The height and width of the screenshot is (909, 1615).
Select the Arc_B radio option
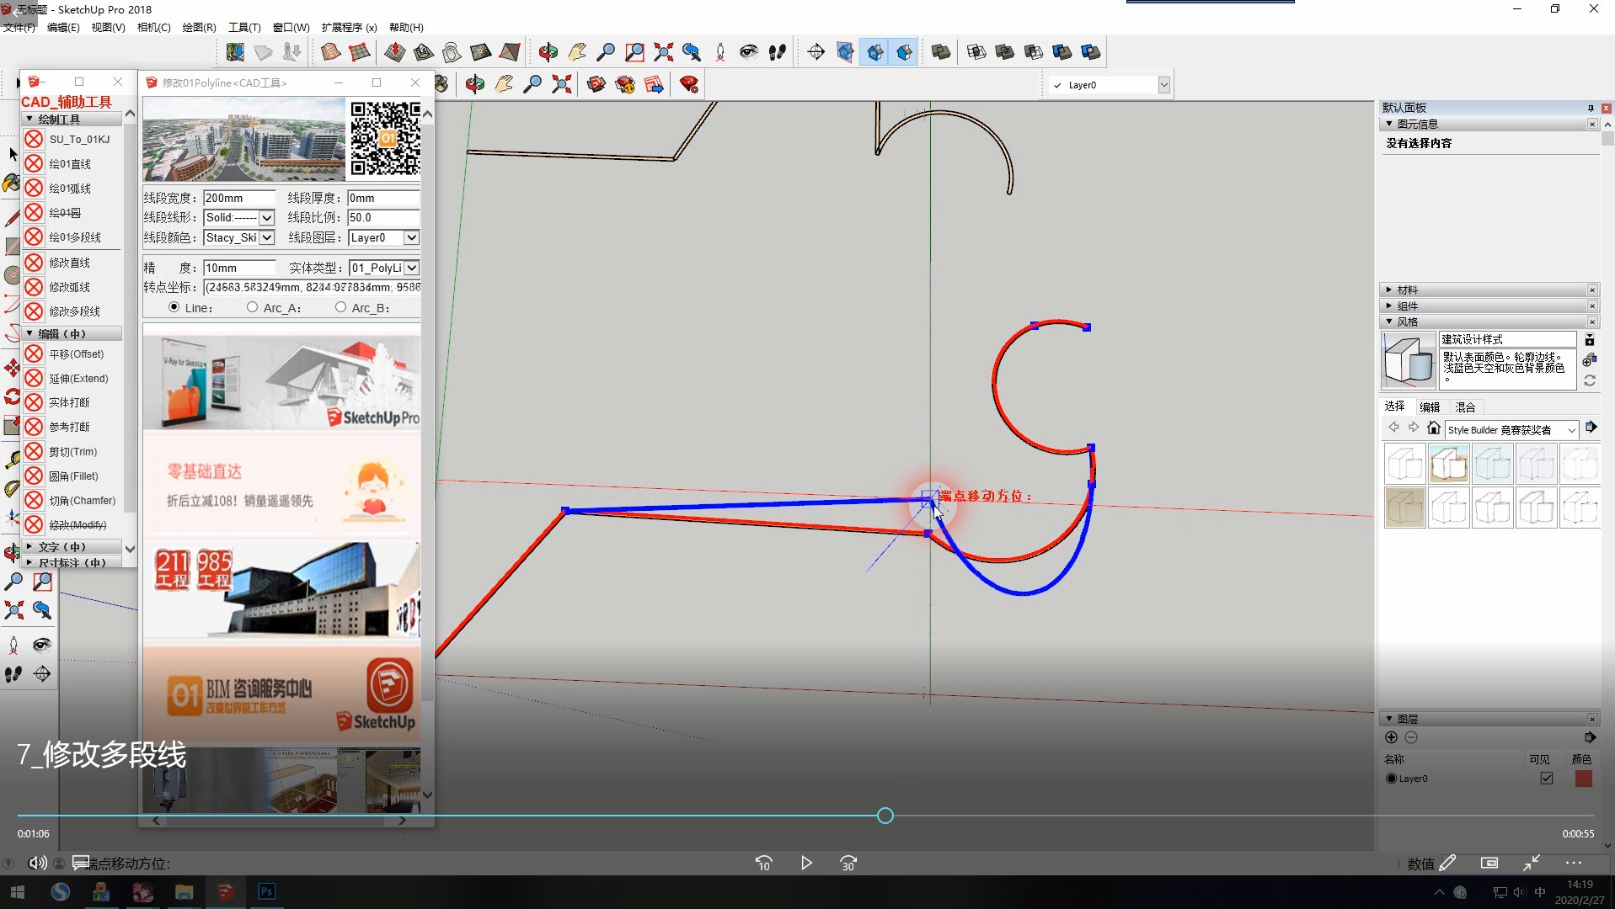(x=340, y=307)
